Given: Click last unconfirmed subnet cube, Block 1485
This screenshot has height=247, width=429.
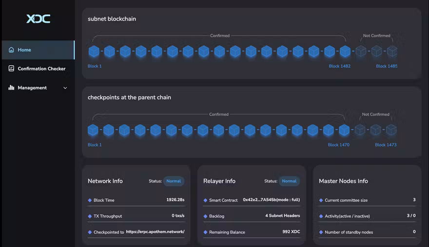Looking at the screenshot, I should coord(391,51).
